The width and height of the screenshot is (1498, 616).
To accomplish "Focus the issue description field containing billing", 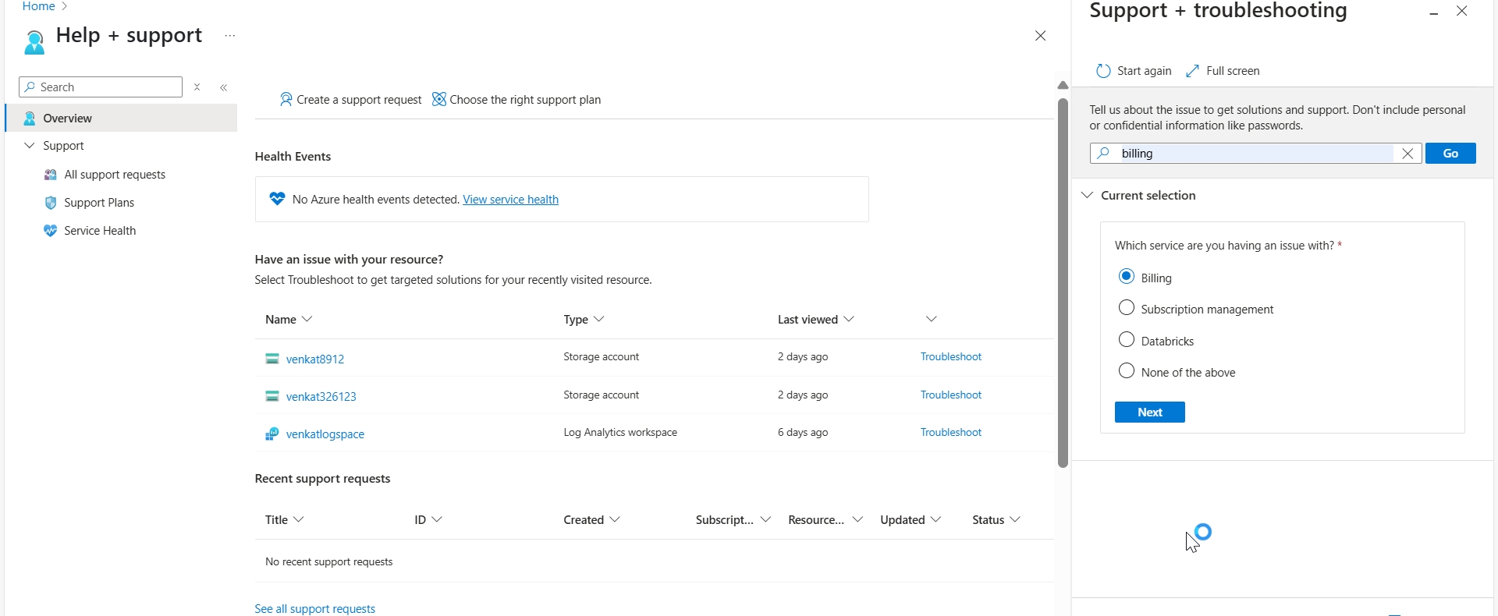I will [1256, 154].
